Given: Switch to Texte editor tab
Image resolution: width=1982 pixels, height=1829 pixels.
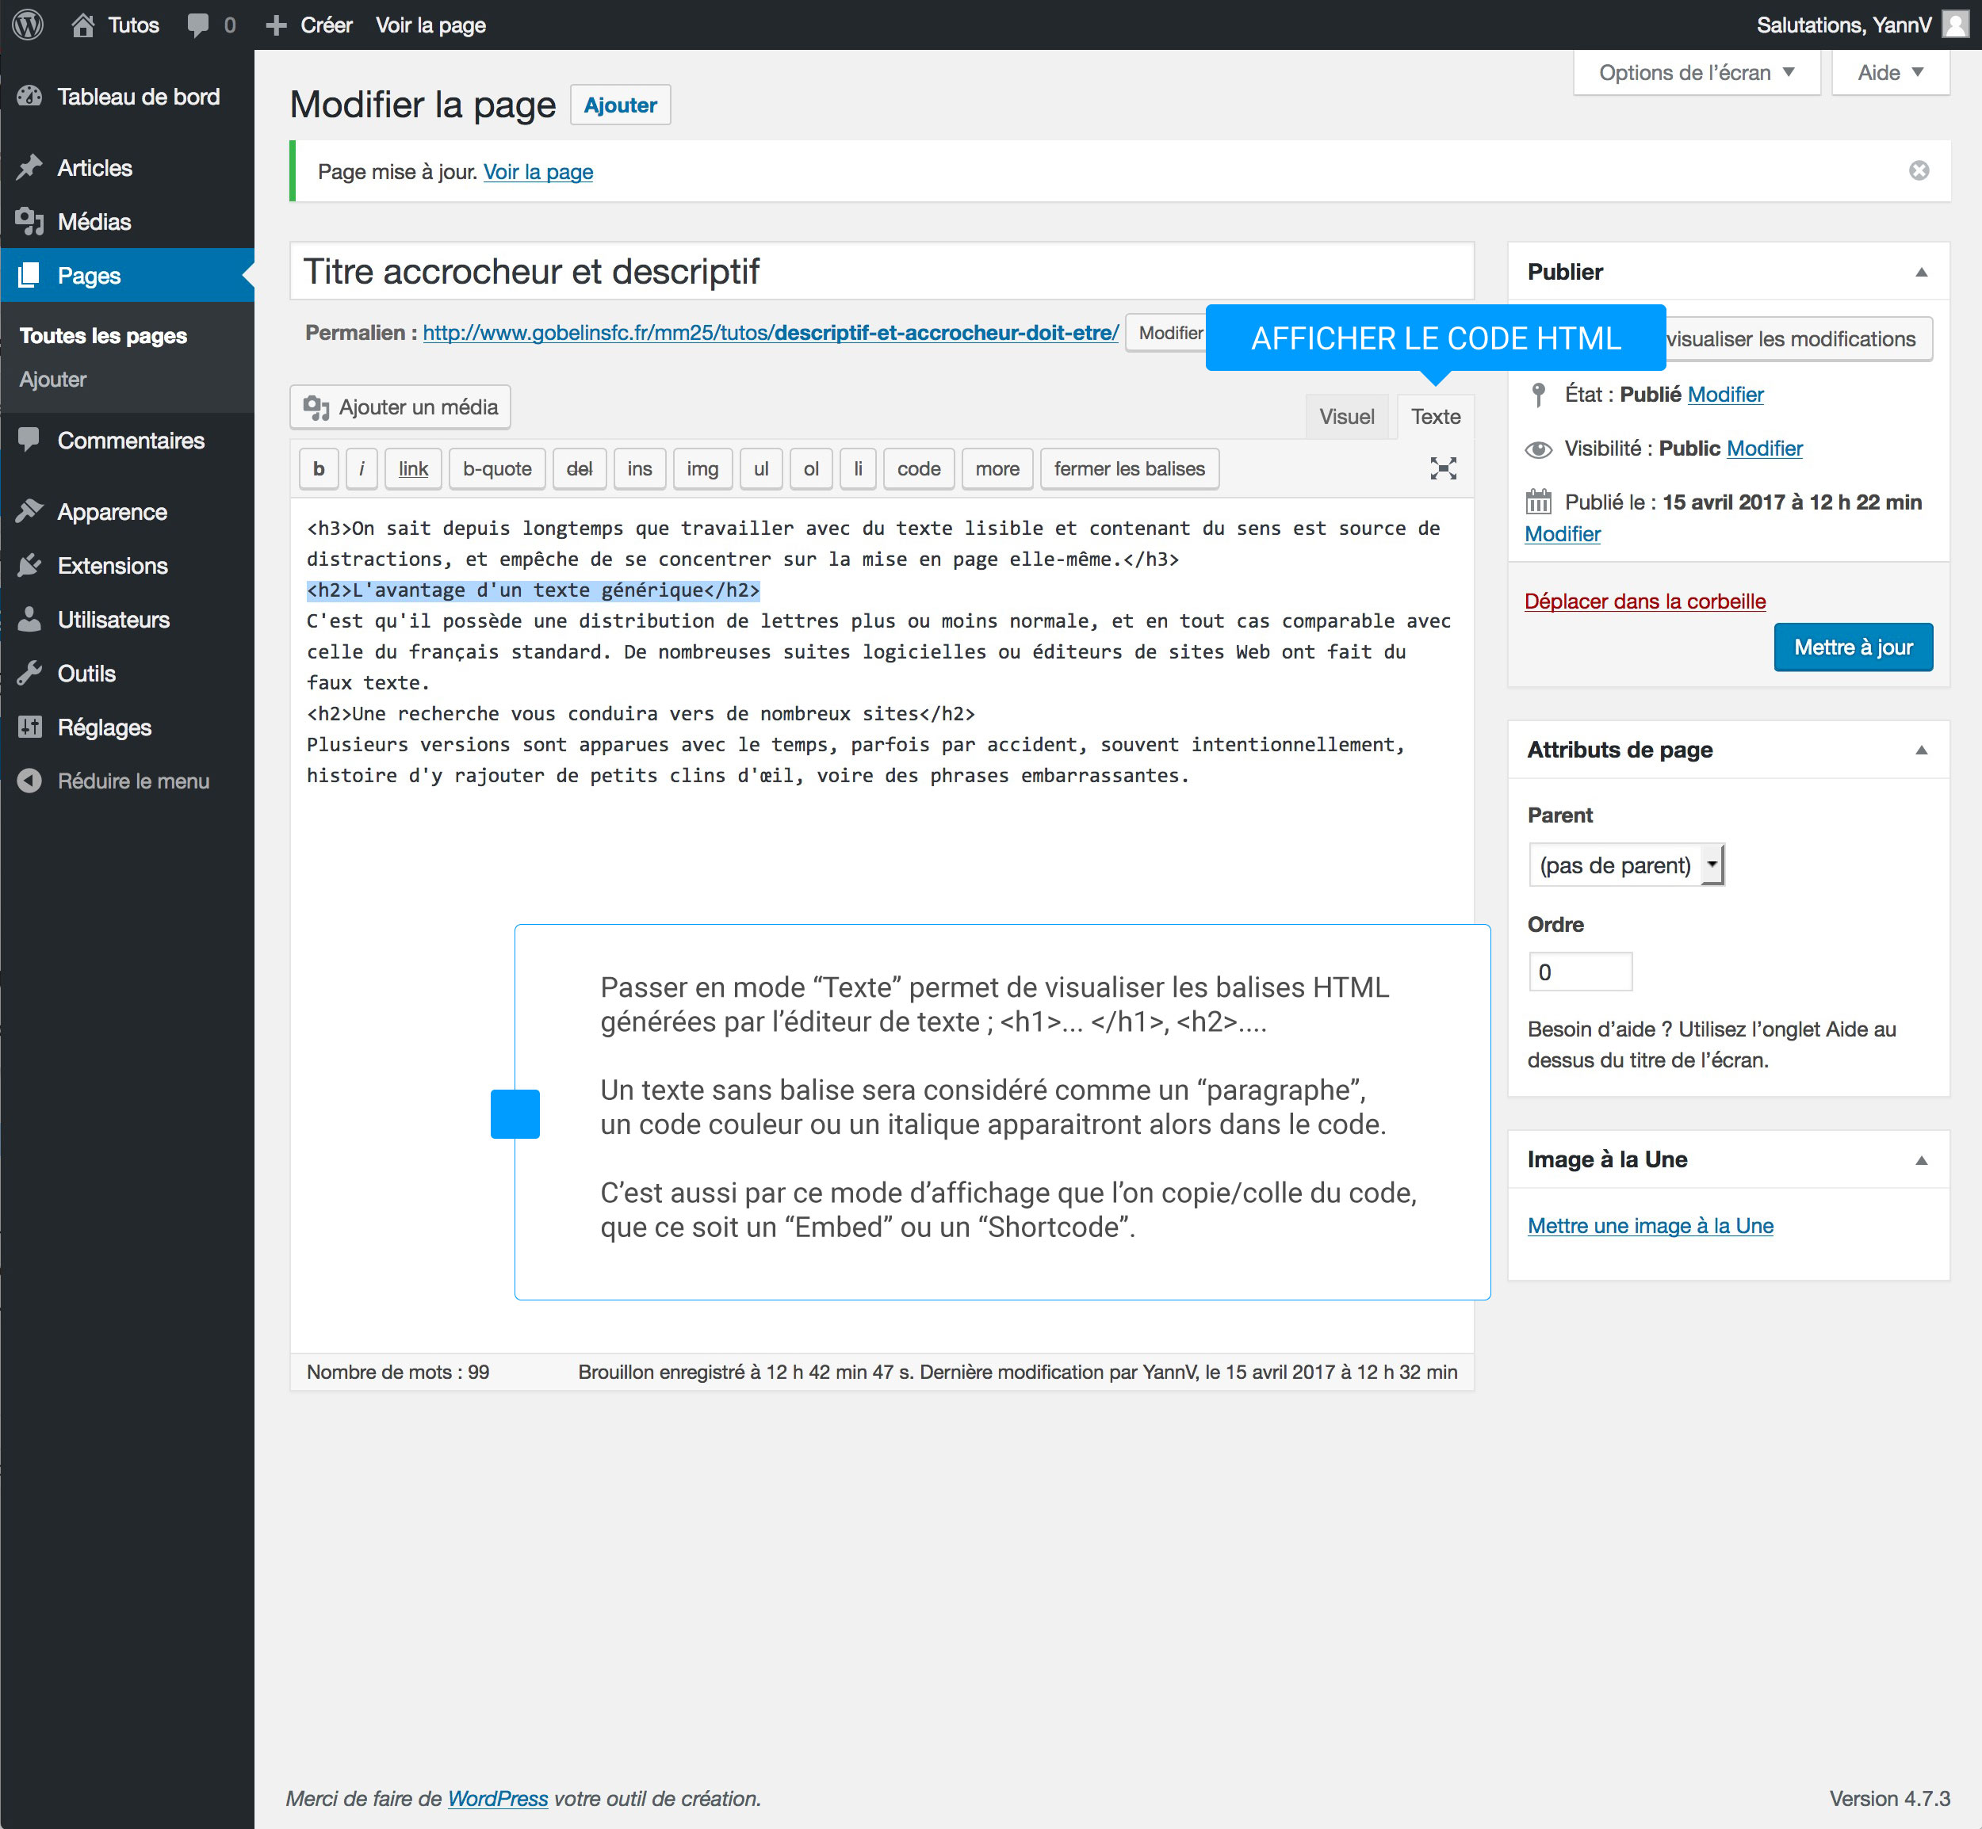Looking at the screenshot, I should (1434, 417).
